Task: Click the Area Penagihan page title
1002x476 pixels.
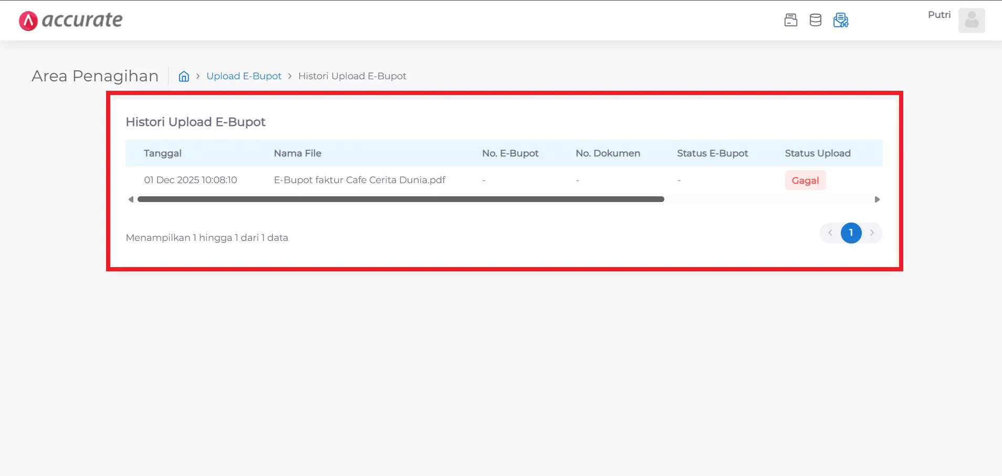Action: [x=95, y=76]
